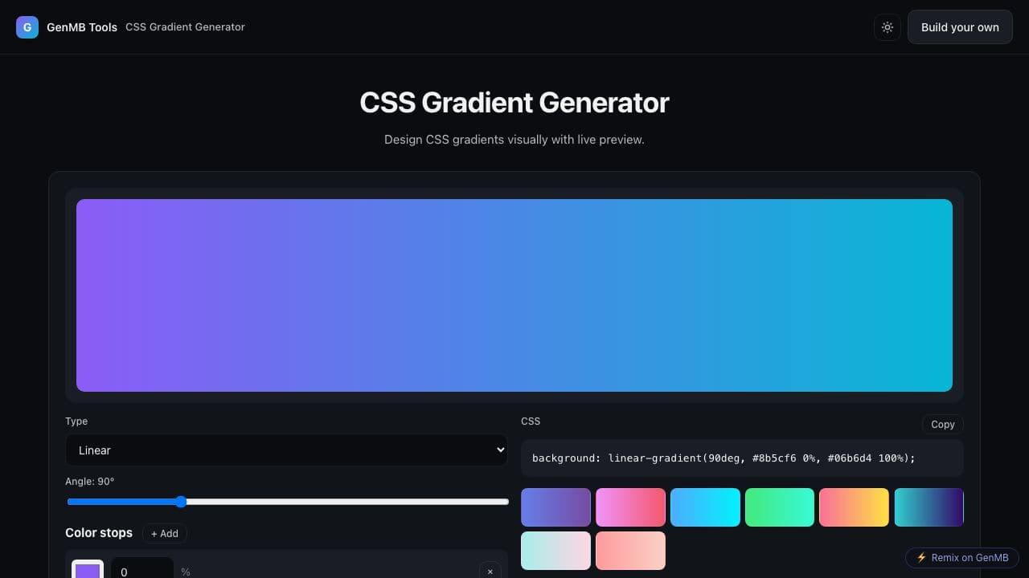Viewport: 1029px width, 578px height.
Task: Click the 'Angle: 90°' label
Action: click(x=90, y=482)
